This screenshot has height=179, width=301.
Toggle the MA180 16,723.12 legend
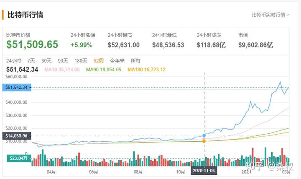point(146,70)
